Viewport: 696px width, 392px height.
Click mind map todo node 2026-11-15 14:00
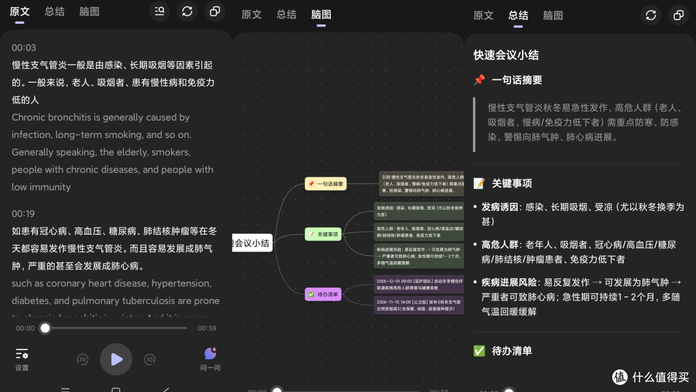419,306
